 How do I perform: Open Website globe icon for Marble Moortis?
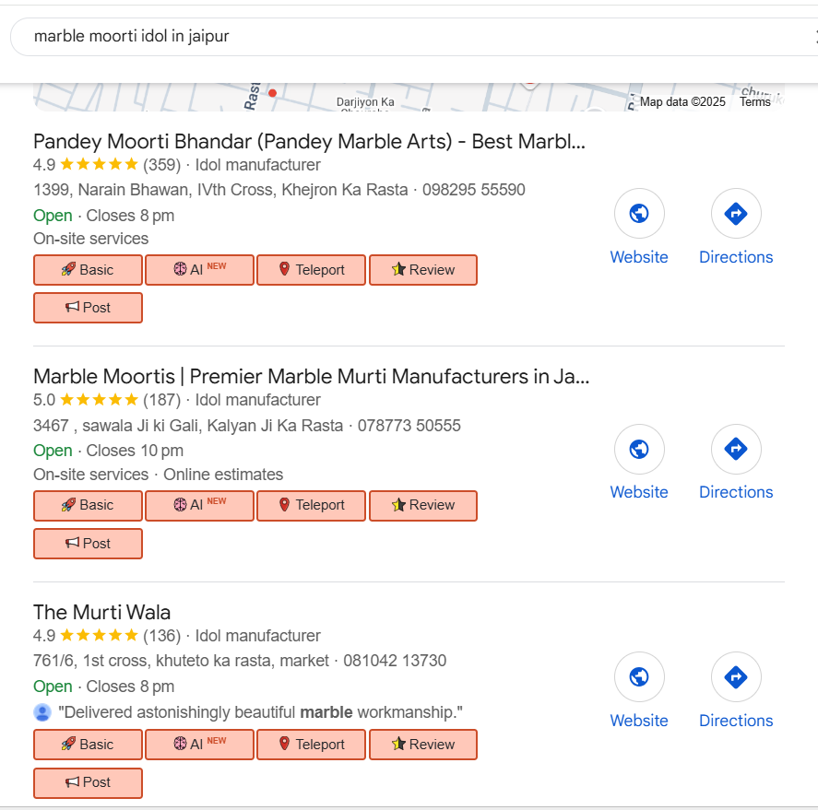[639, 449]
